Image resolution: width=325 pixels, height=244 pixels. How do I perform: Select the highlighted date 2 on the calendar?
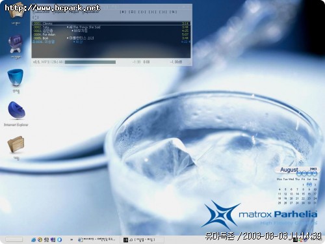(x=309, y=185)
